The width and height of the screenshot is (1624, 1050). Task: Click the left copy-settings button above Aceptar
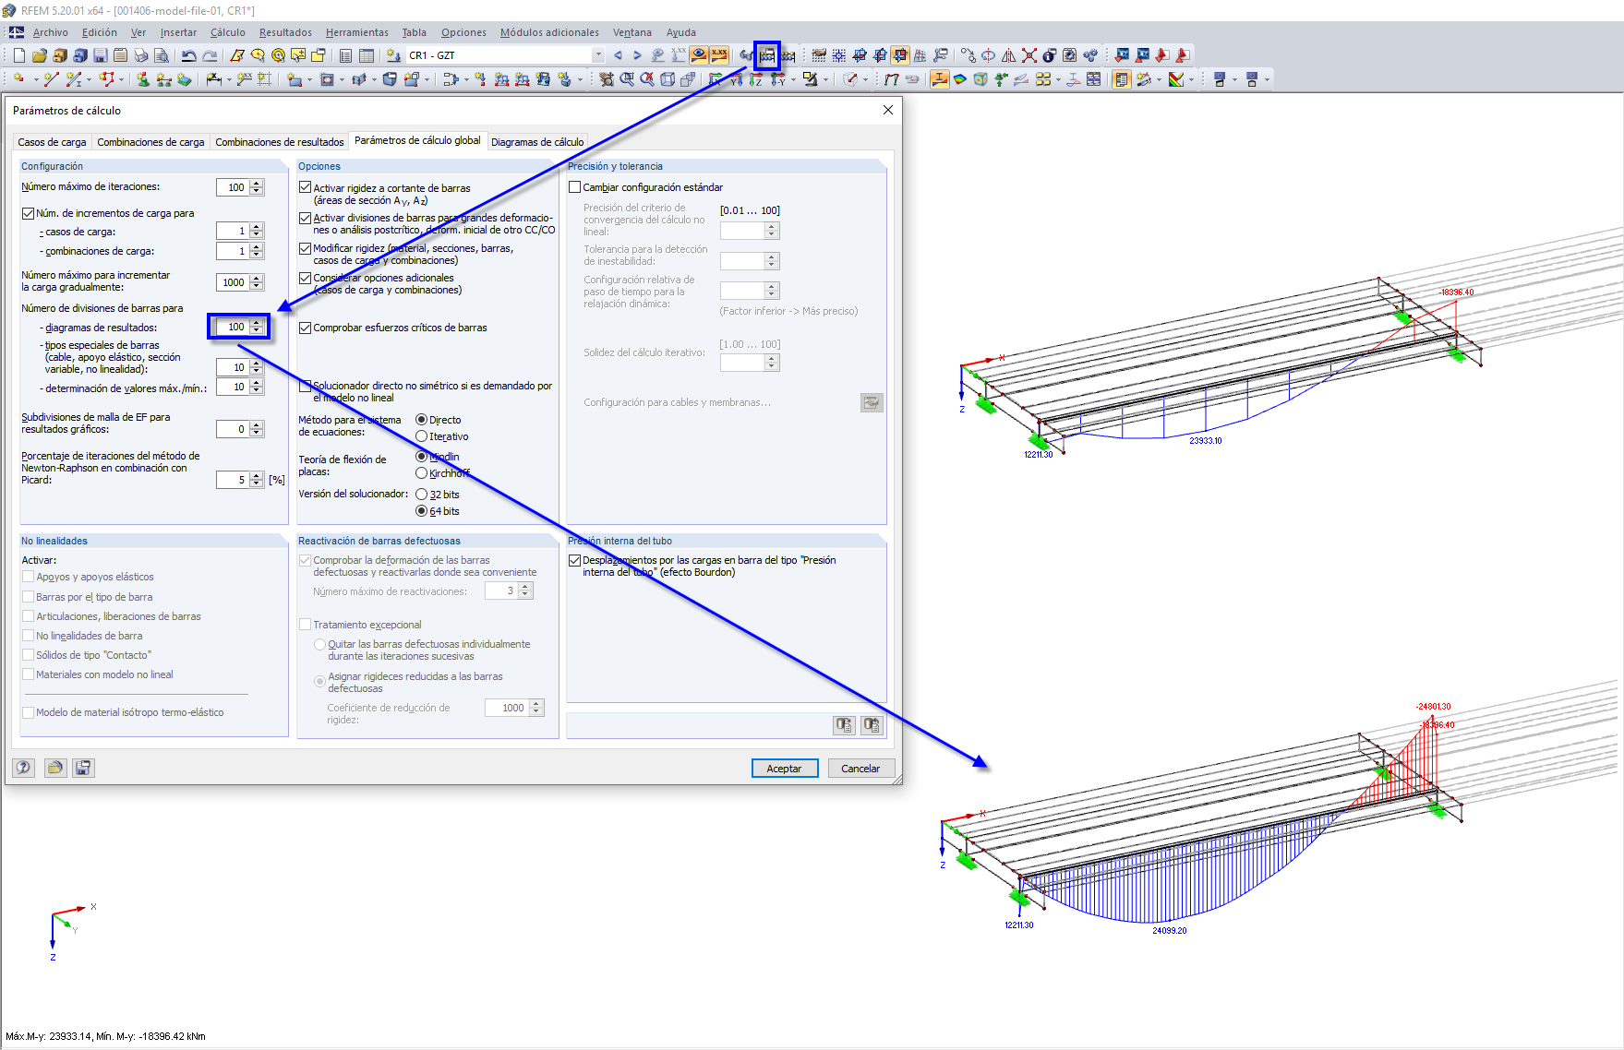point(844,725)
